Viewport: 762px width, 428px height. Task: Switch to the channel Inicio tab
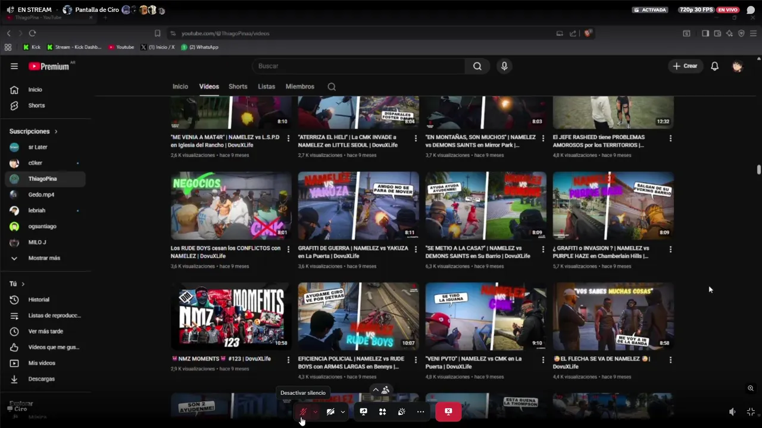[x=180, y=86]
